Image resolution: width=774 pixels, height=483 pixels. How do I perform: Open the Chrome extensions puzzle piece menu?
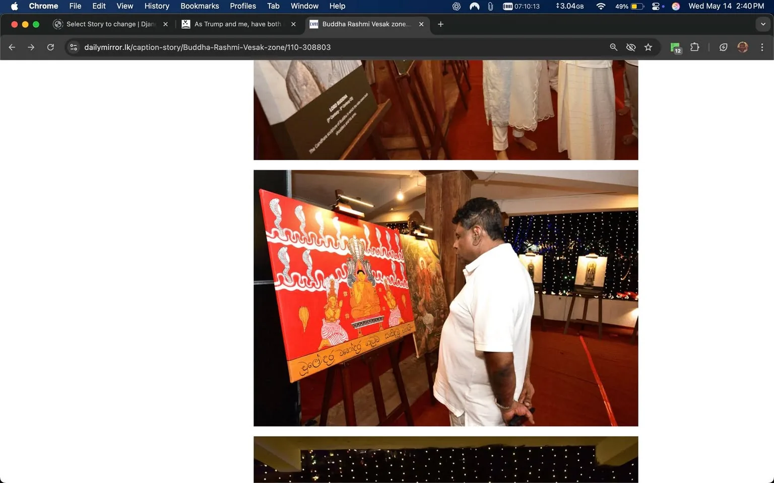pos(694,47)
